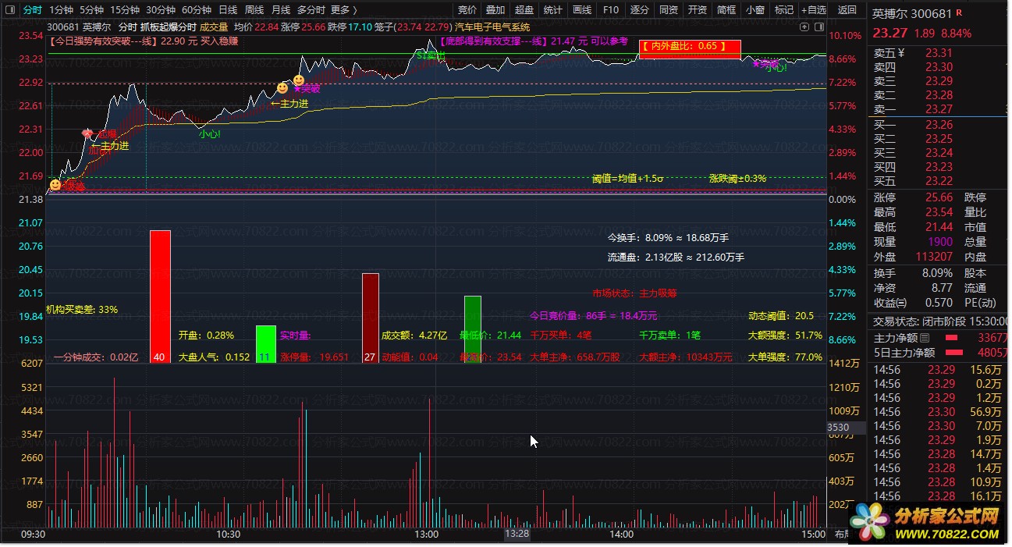Click the red diamond 起爆 marker on chart
The height and width of the screenshot is (547, 1012).
87,134
